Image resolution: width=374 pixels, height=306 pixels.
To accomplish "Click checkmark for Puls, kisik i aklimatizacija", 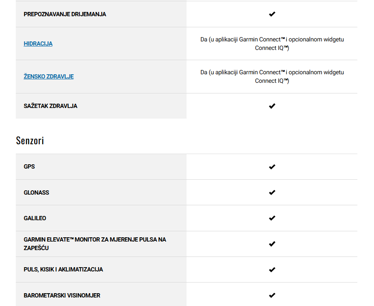I will click(272, 269).
